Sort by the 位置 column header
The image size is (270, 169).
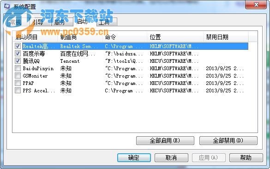(175, 37)
